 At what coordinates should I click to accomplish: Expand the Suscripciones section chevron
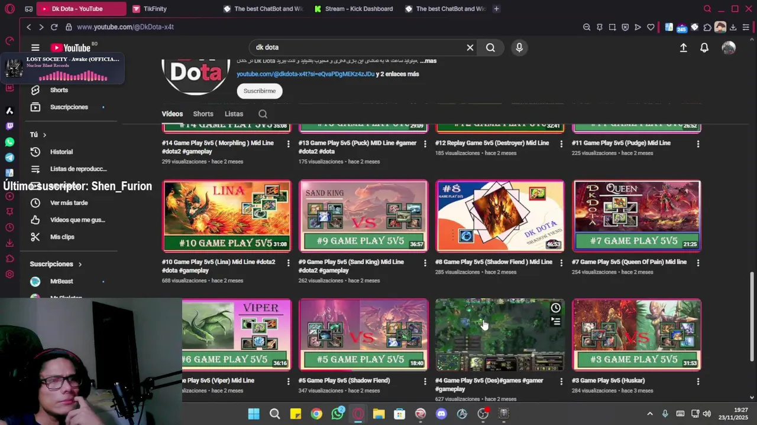(x=80, y=264)
